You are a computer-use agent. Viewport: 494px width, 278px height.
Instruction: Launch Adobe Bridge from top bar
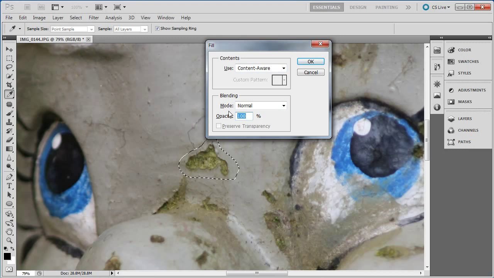click(x=28, y=7)
